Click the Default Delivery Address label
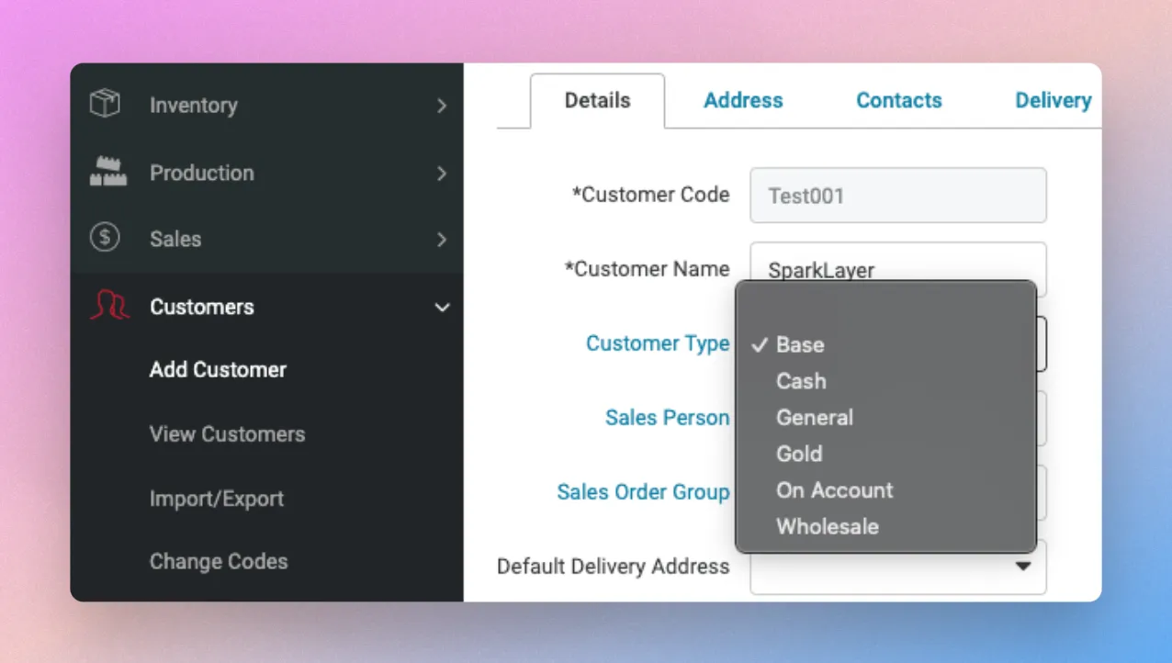The image size is (1172, 663). coord(614,567)
